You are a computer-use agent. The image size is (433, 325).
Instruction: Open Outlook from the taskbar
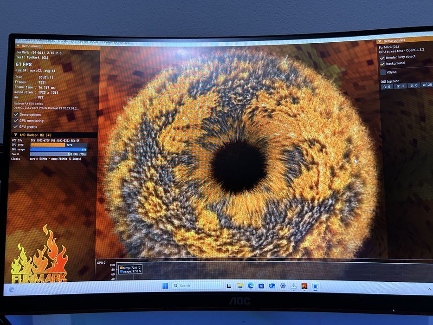tap(272, 286)
